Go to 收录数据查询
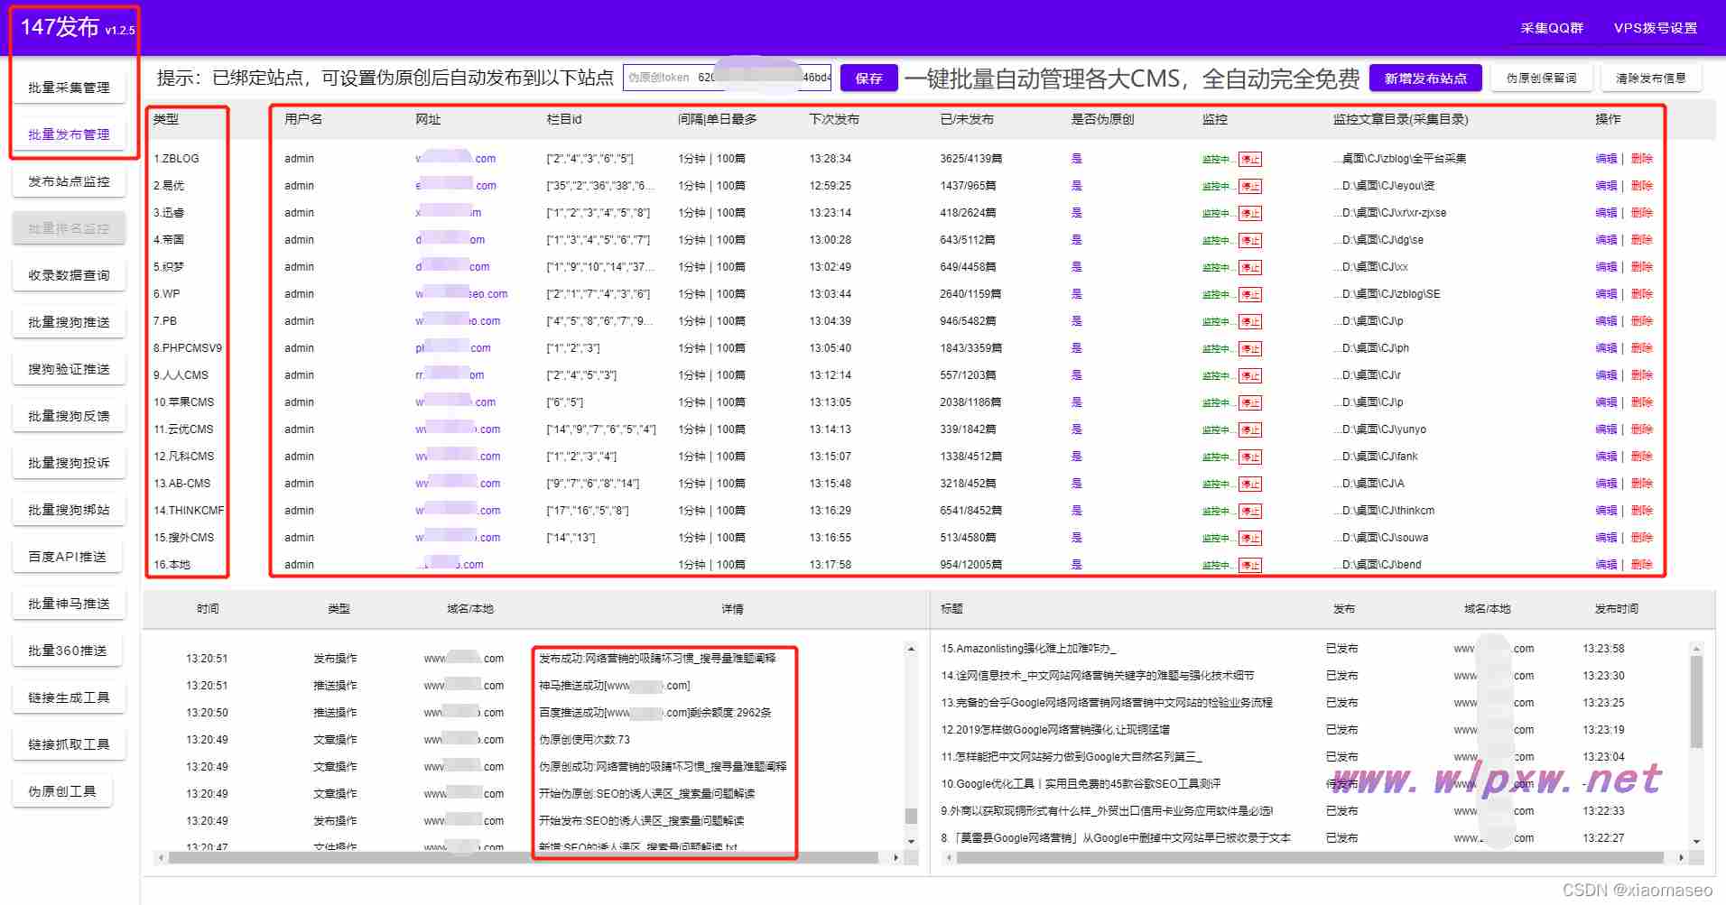Screen dimensions: 1726x905 tap(69, 275)
